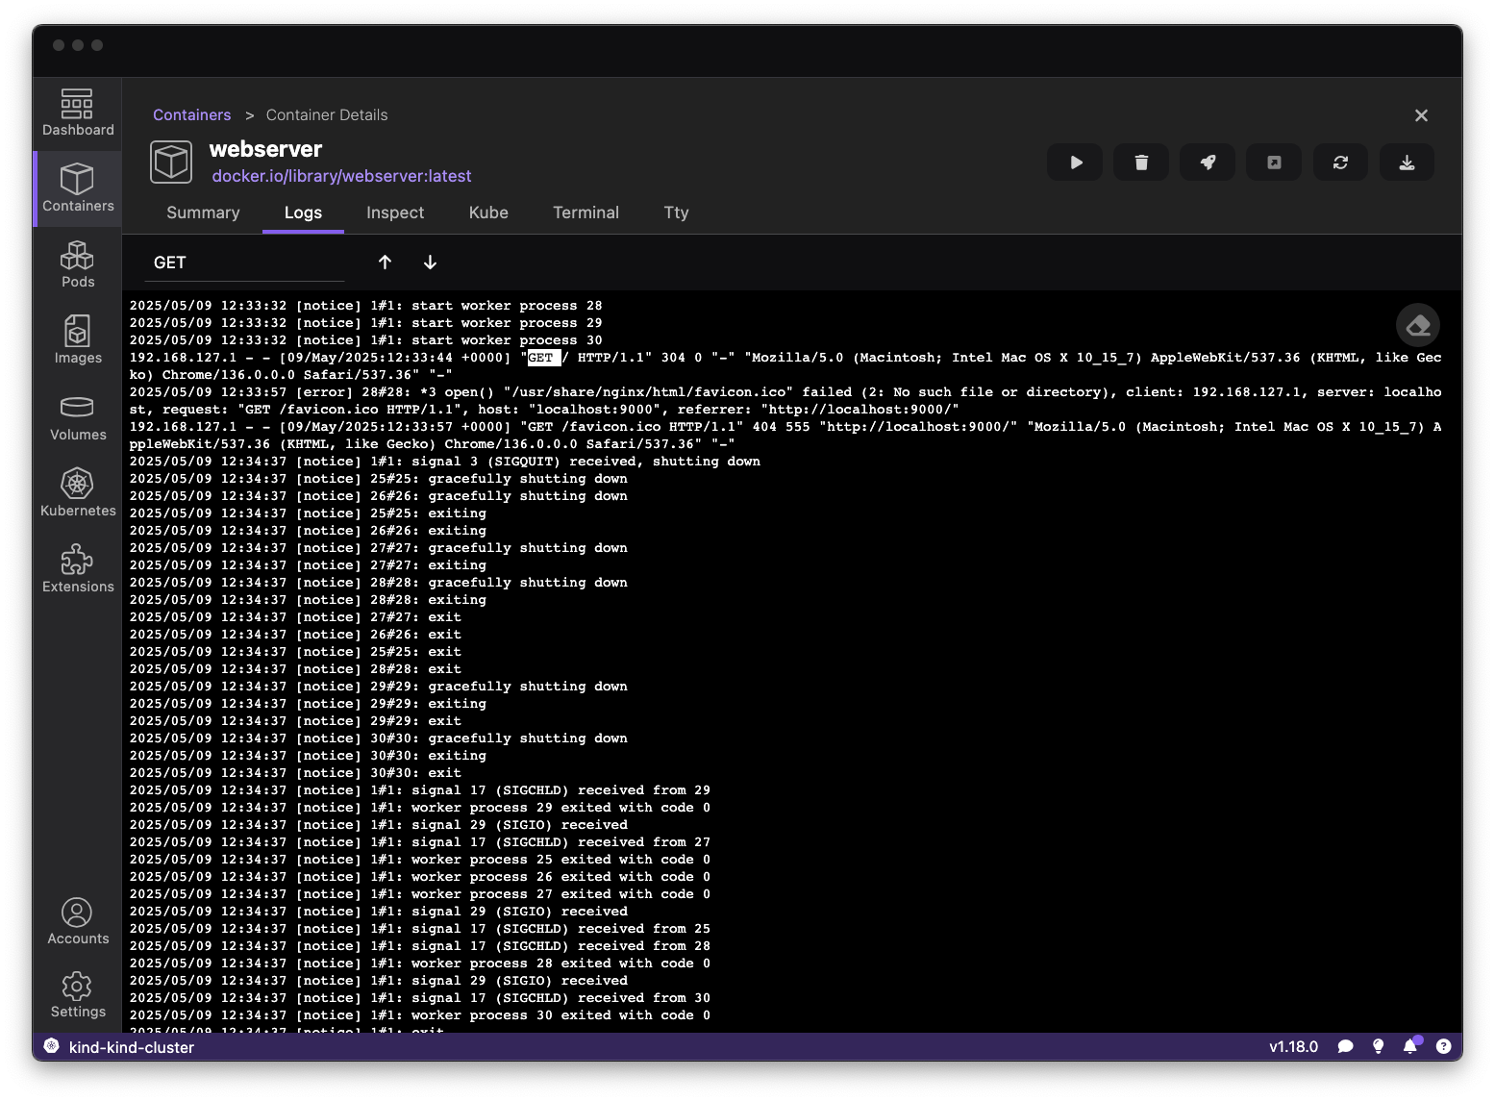
Task: Jump to previous match with the up arrow
Action: (385, 262)
